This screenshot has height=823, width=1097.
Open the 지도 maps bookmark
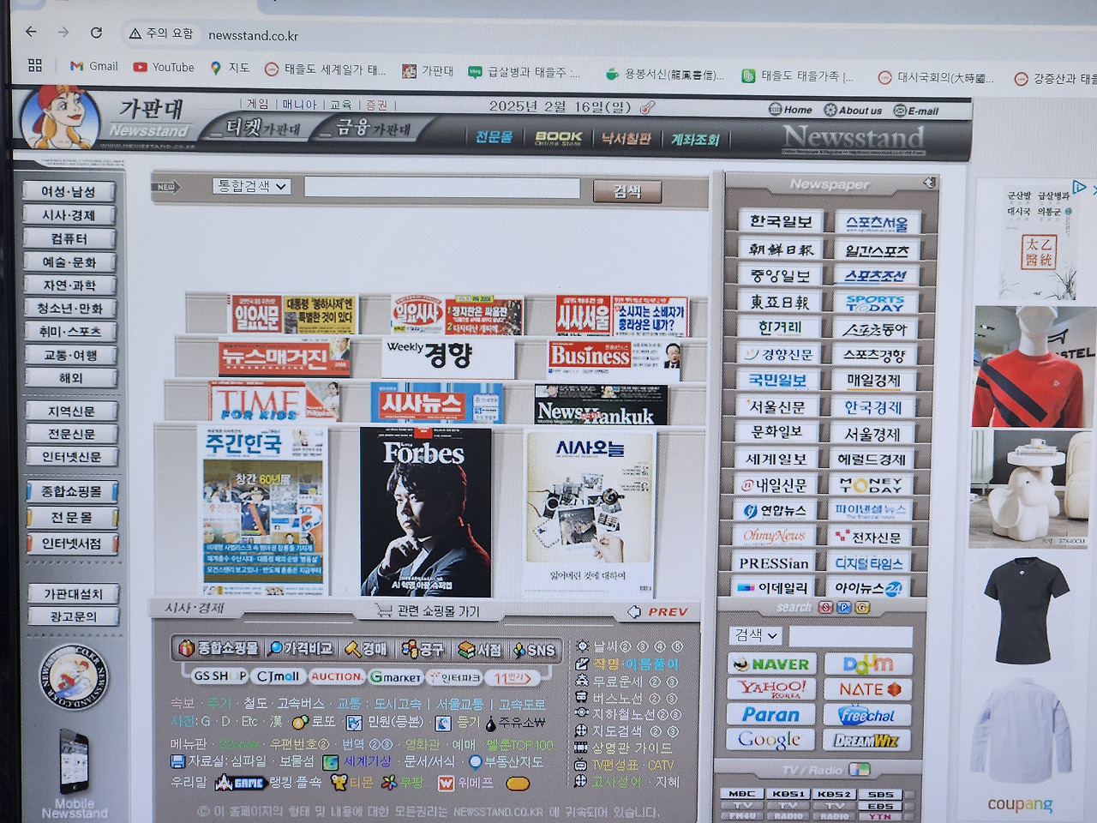(x=230, y=68)
